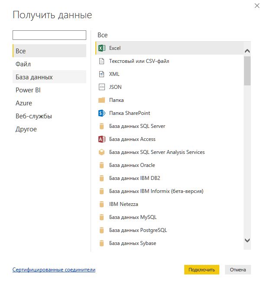Image resolution: width=264 pixels, height=287 pixels.
Task: Select the SQL Server Analysis Services entry
Action: point(169,152)
